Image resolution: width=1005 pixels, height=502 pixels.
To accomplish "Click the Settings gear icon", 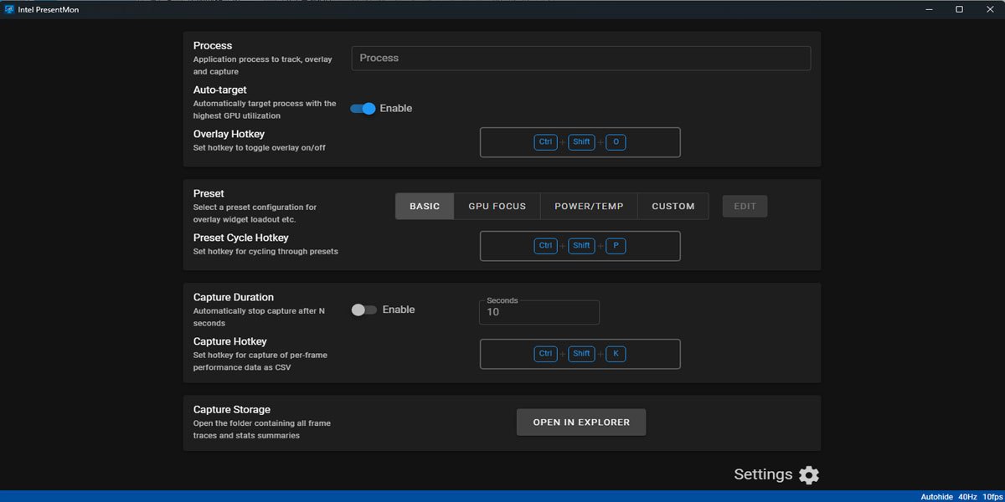I will (x=808, y=475).
